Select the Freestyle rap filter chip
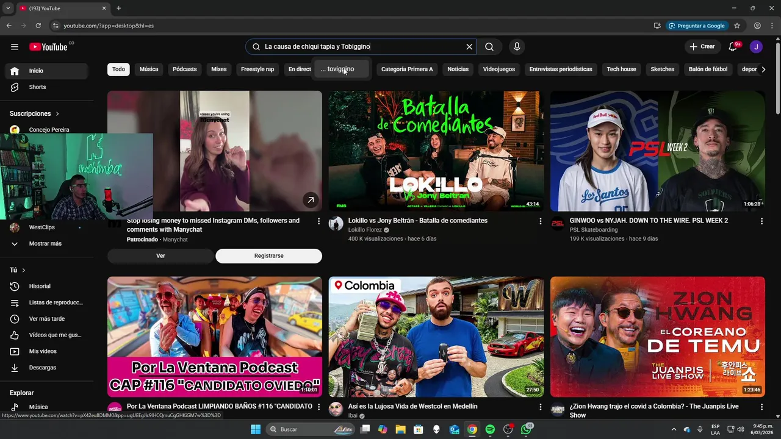The width and height of the screenshot is (781, 439). click(x=257, y=70)
